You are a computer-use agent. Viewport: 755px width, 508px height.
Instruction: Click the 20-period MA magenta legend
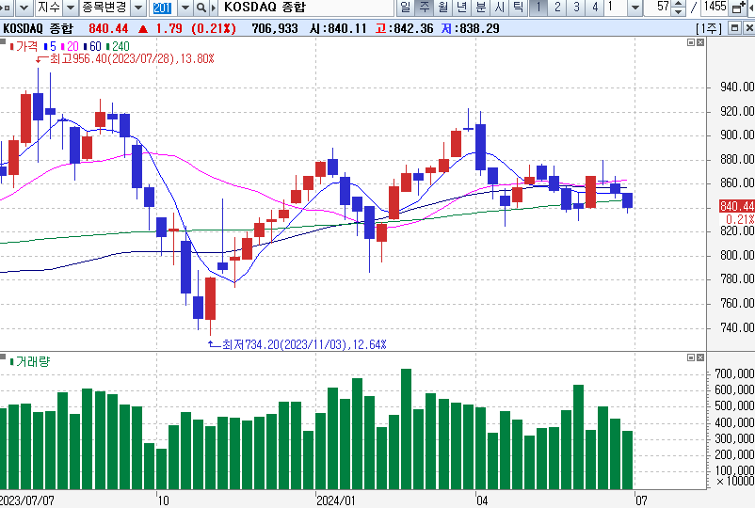(71, 47)
